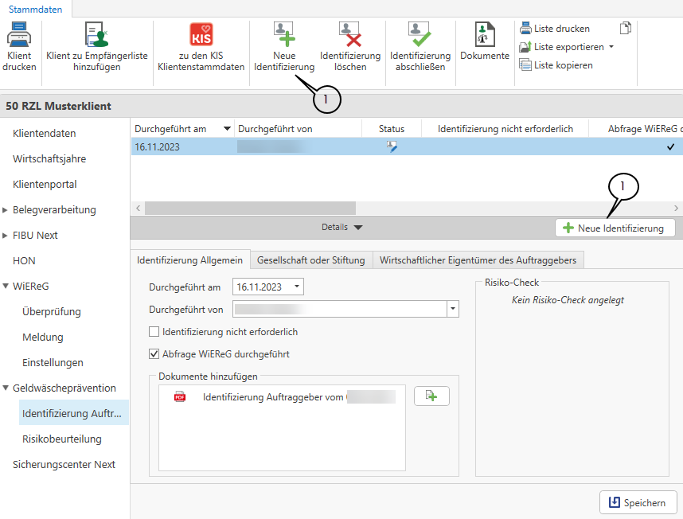Click the Klient drucken printer icon
The image size is (683, 519).
(19, 35)
